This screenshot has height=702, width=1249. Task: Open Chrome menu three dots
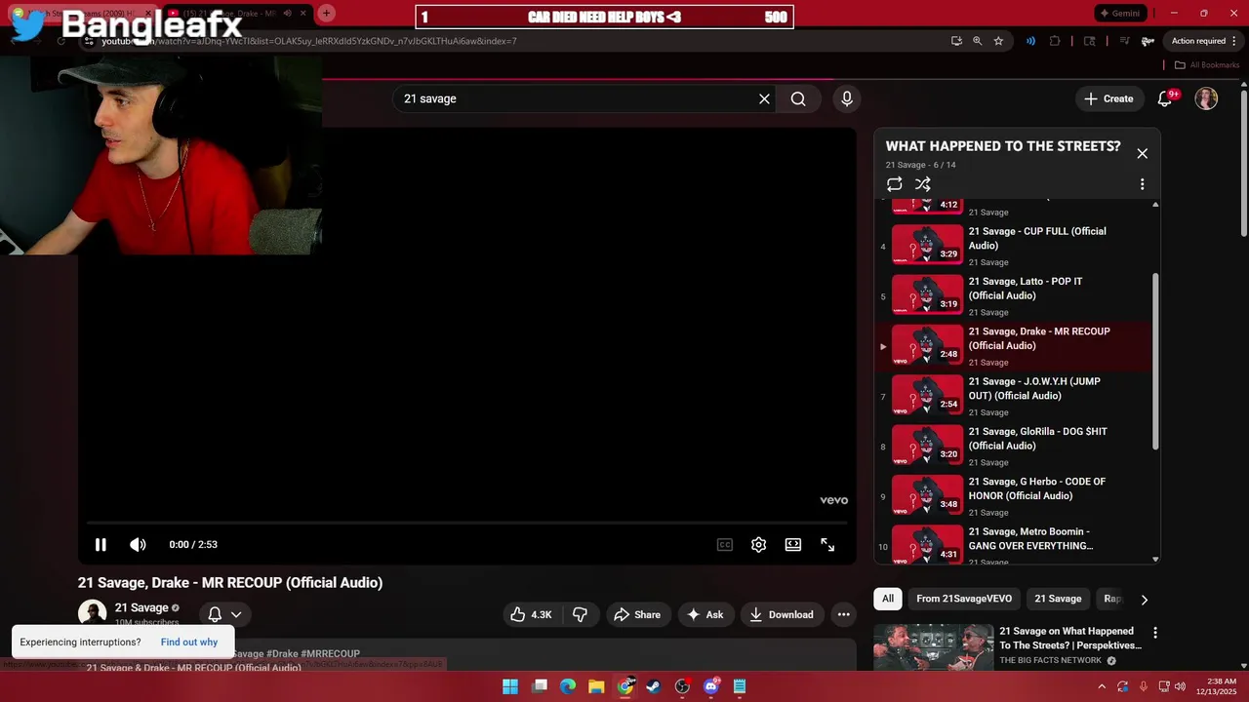point(1234,41)
